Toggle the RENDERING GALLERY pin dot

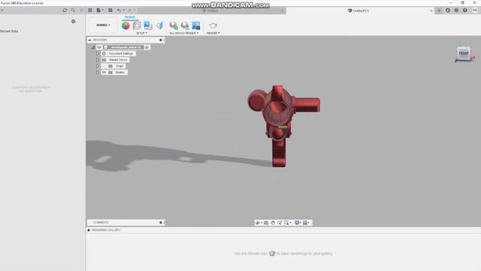[89, 230]
